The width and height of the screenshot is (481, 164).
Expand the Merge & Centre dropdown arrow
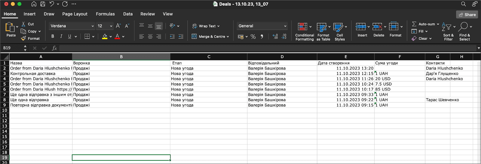228,37
